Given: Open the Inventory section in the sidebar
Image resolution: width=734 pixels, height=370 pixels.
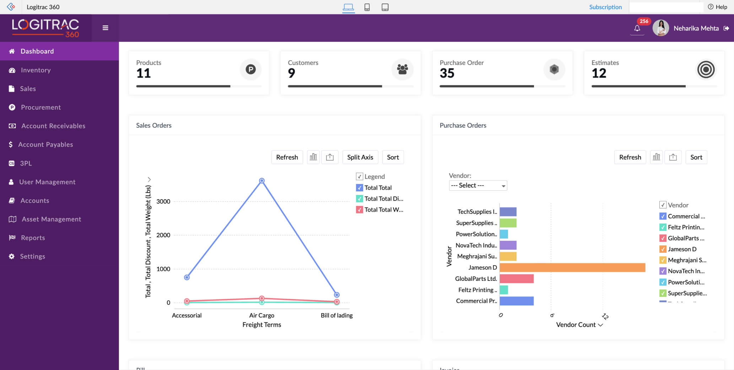Looking at the screenshot, I should point(36,70).
